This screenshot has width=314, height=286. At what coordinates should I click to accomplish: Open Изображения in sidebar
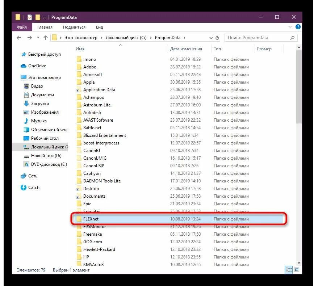point(45,112)
